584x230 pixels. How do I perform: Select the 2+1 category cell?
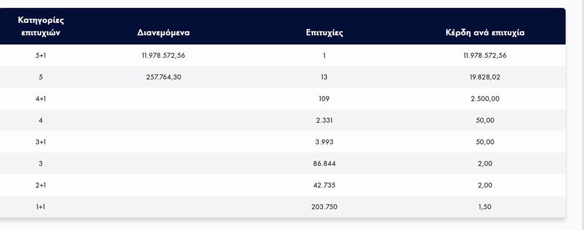click(41, 185)
